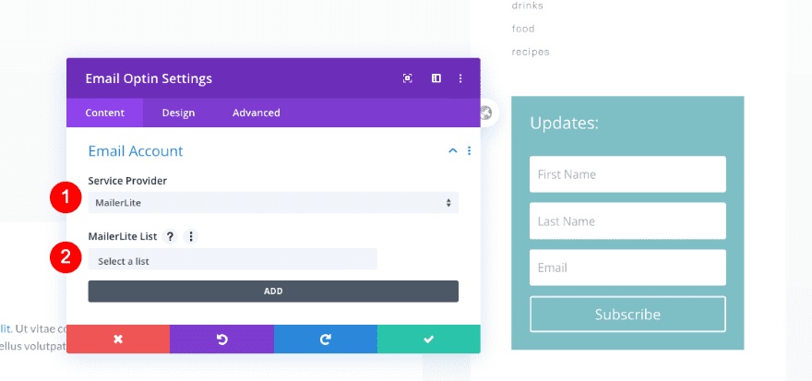Undo the last change
812x381 pixels.
[x=221, y=339]
